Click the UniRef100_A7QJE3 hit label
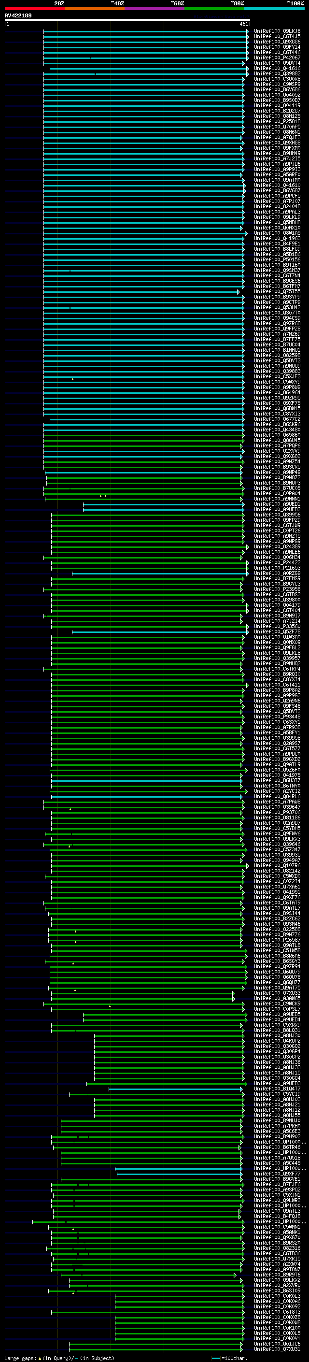309x1362 pixels. [x=277, y=138]
